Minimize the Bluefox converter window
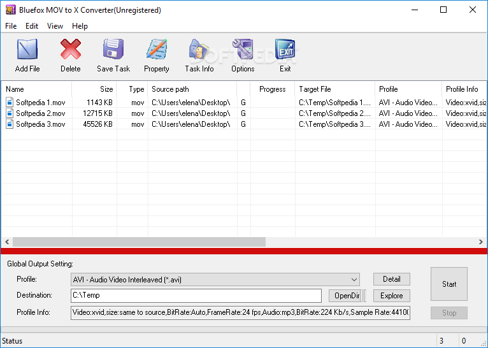This screenshot has height=348, width=488. coord(415,10)
